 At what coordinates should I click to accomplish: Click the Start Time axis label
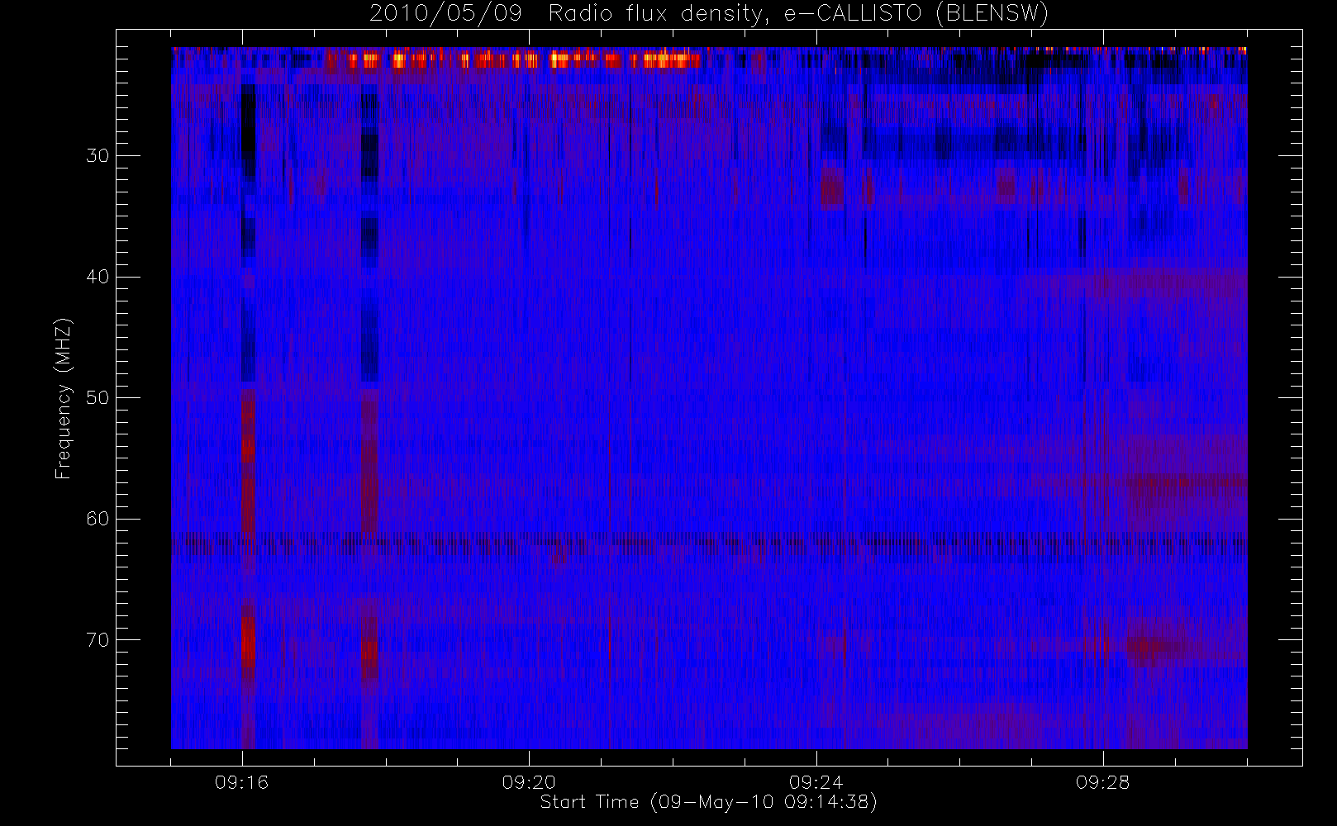pyautogui.click(x=708, y=802)
